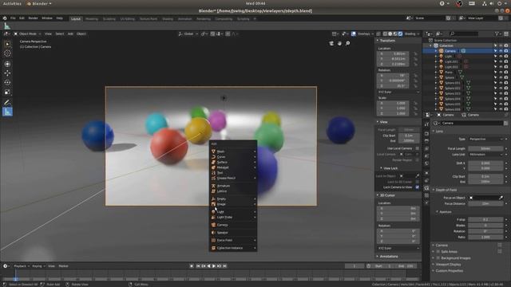Select the Move tool in the toolbar

[7, 73]
